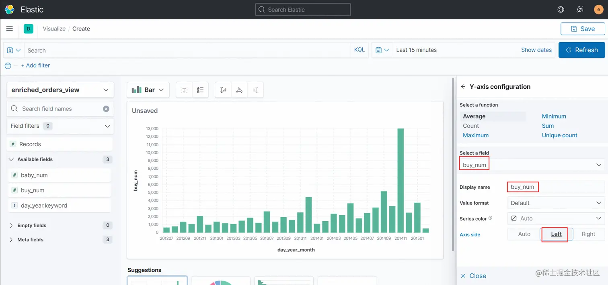Open the visual options text icon

184,90
